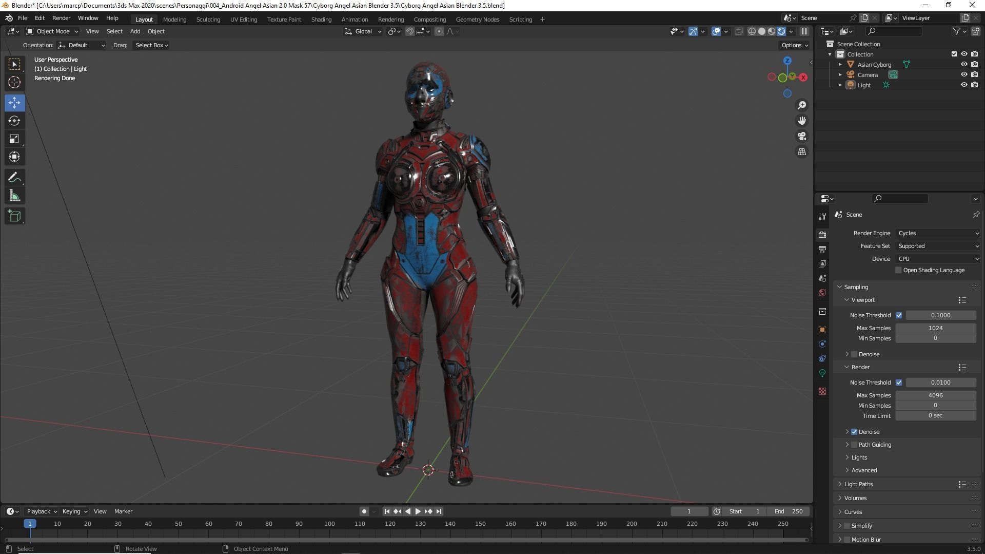Hide Asian Cyborg in viewport
985x554 pixels.
[964, 64]
